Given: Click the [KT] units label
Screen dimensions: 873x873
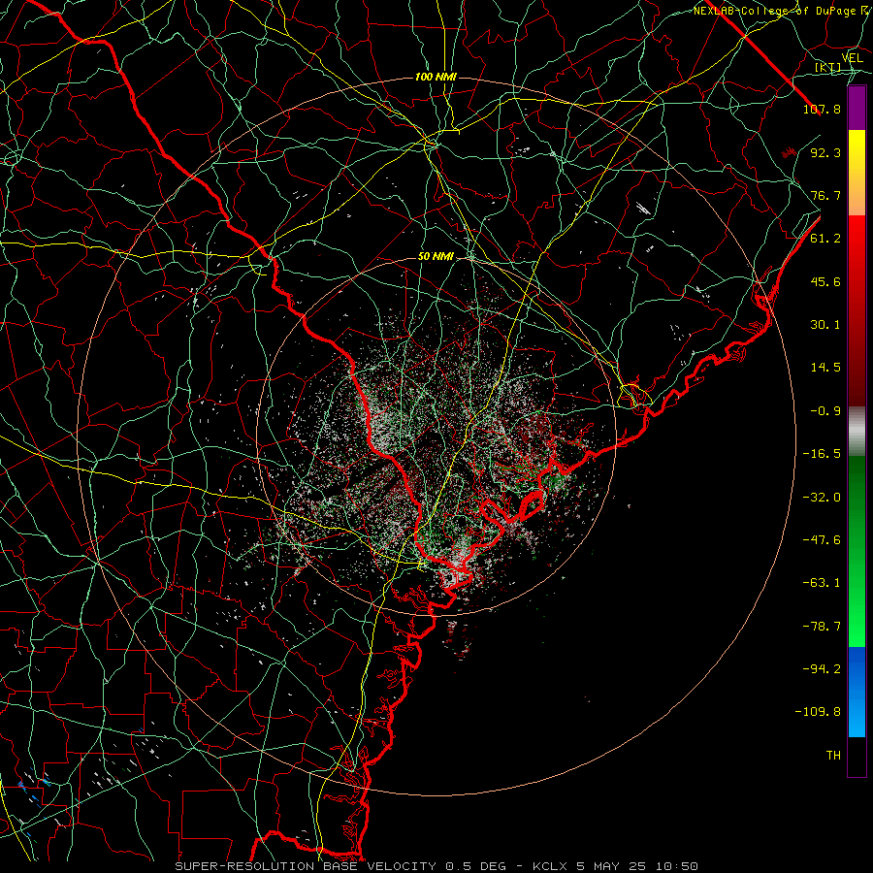Looking at the screenshot, I should click(828, 68).
